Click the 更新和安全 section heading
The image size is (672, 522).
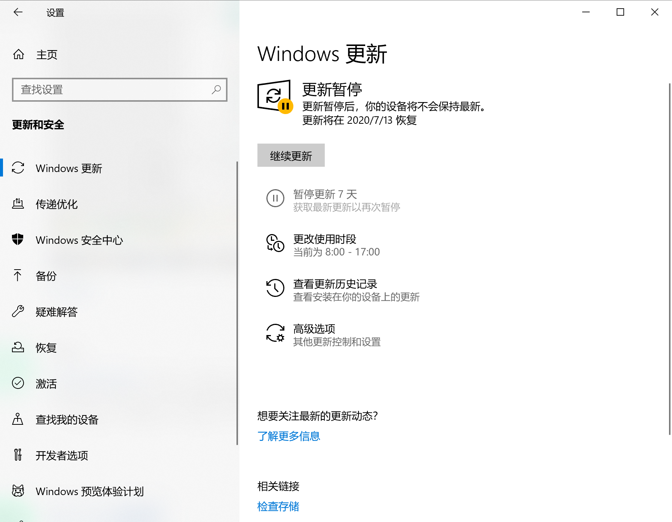click(38, 125)
